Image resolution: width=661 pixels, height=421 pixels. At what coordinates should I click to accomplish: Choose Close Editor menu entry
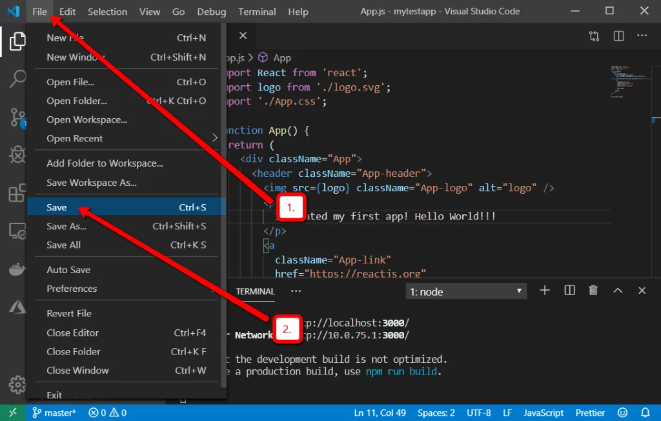[127, 333]
